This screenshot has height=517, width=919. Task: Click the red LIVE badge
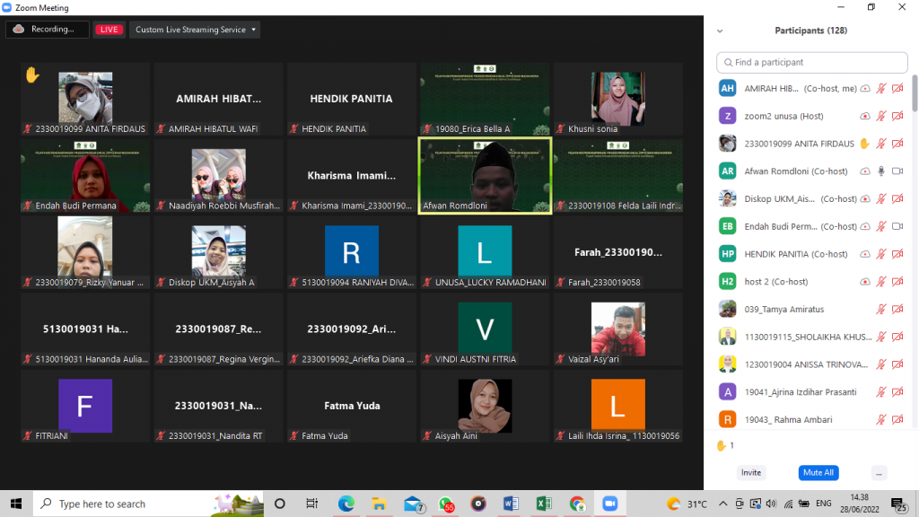tap(109, 30)
